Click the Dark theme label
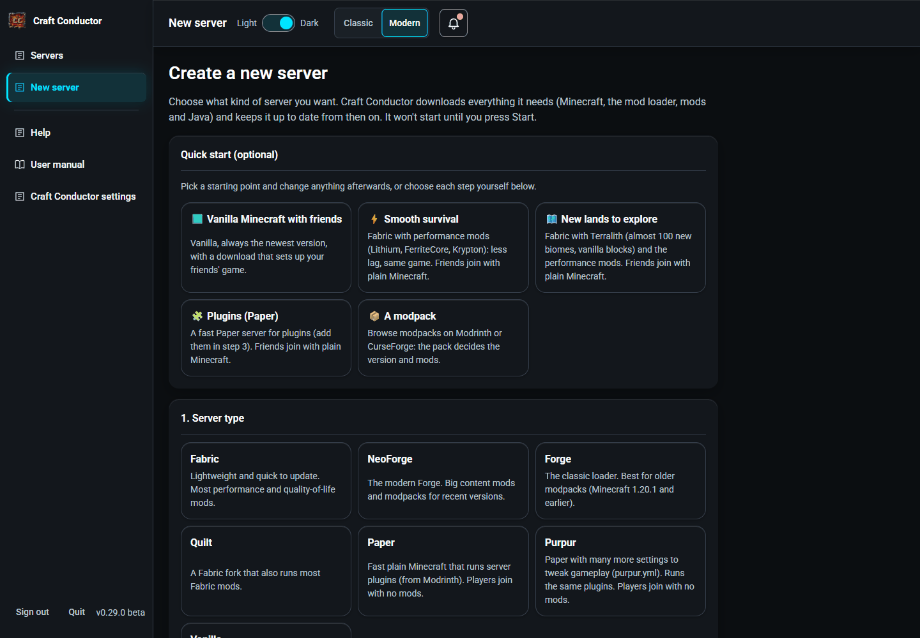Screen dimensions: 920x638 tap(309, 23)
